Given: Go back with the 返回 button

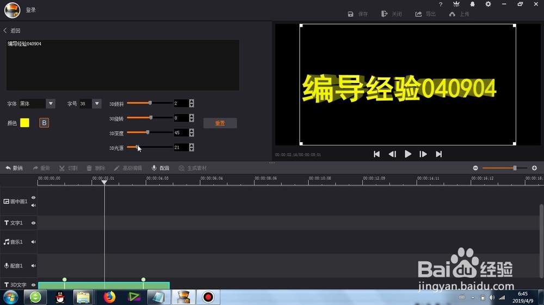Looking at the screenshot, I should pyautogui.click(x=12, y=30).
